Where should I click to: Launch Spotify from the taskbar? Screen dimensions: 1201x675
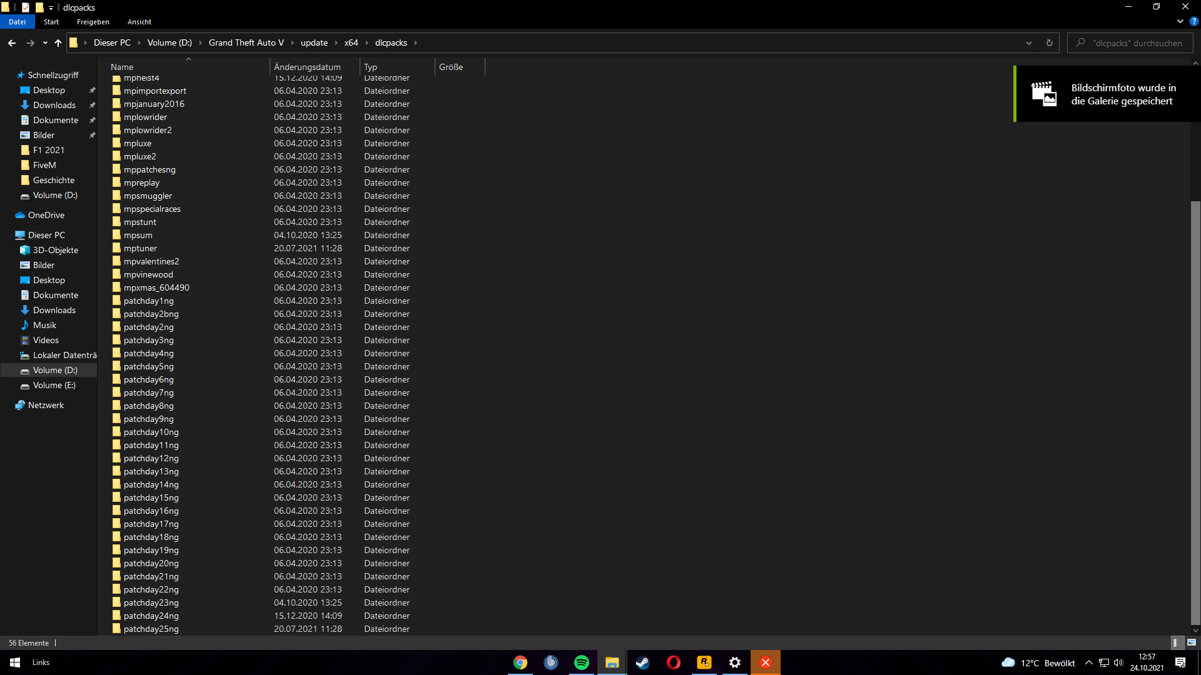click(x=582, y=662)
